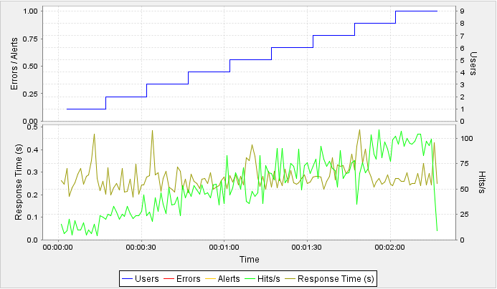Viewport: 497px width, 289px height.
Task: Click the 00:01:00 time axis label
Action: coord(224,248)
